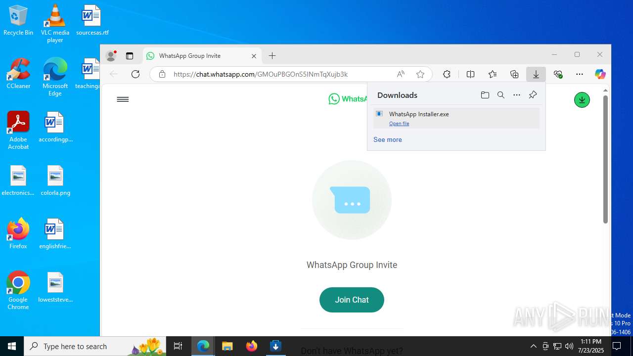633x356 pixels.
Task: Open the WhatsApp hamburger menu
Action: [123, 99]
